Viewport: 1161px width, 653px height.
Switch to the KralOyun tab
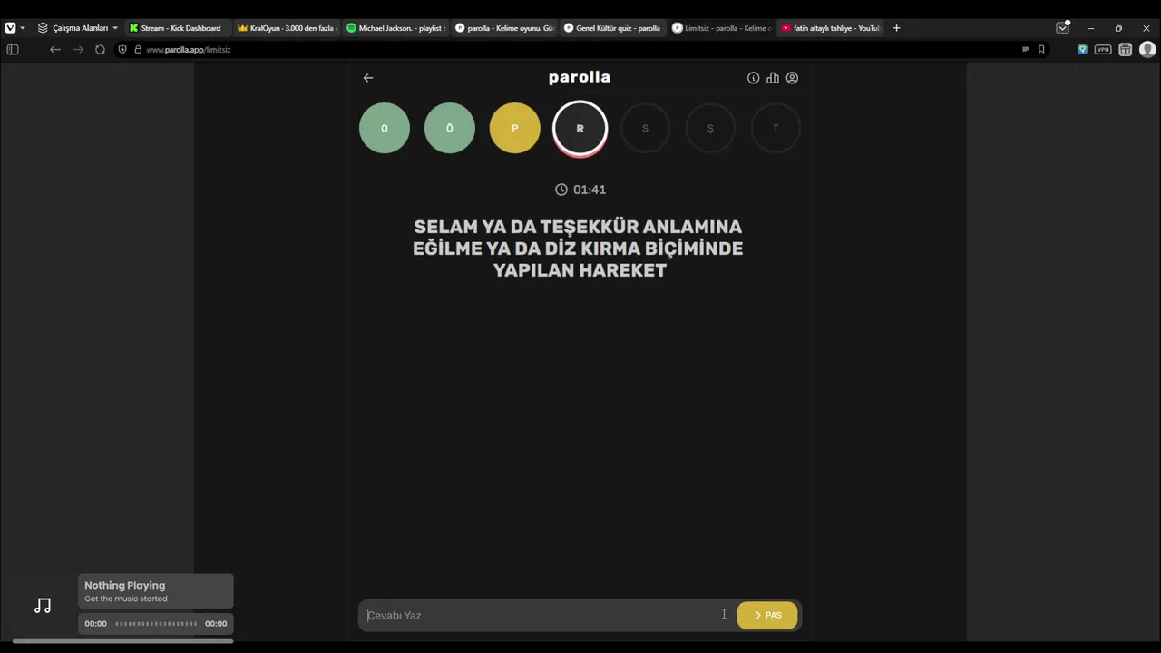(286, 28)
